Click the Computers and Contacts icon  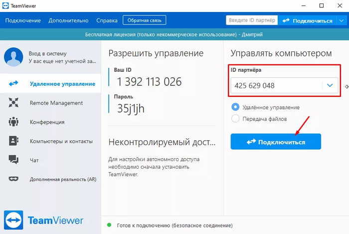(13, 141)
